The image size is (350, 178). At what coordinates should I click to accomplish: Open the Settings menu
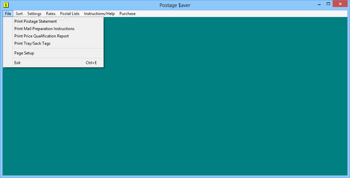click(x=34, y=14)
